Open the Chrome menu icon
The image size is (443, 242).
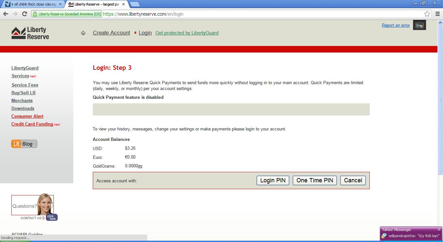point(437,14)
